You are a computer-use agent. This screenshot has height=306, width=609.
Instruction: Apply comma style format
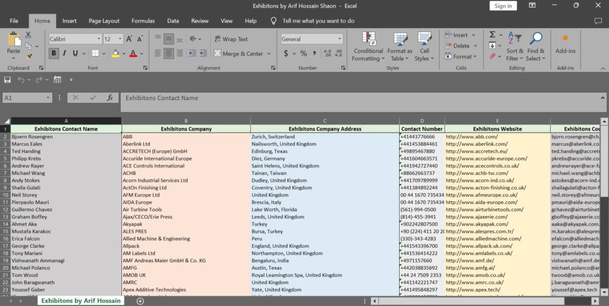[314, 53]
